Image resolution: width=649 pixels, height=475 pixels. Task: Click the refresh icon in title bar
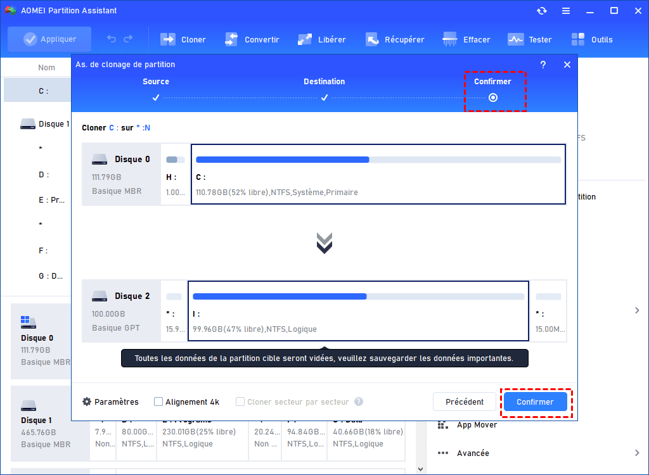(542, 11)
